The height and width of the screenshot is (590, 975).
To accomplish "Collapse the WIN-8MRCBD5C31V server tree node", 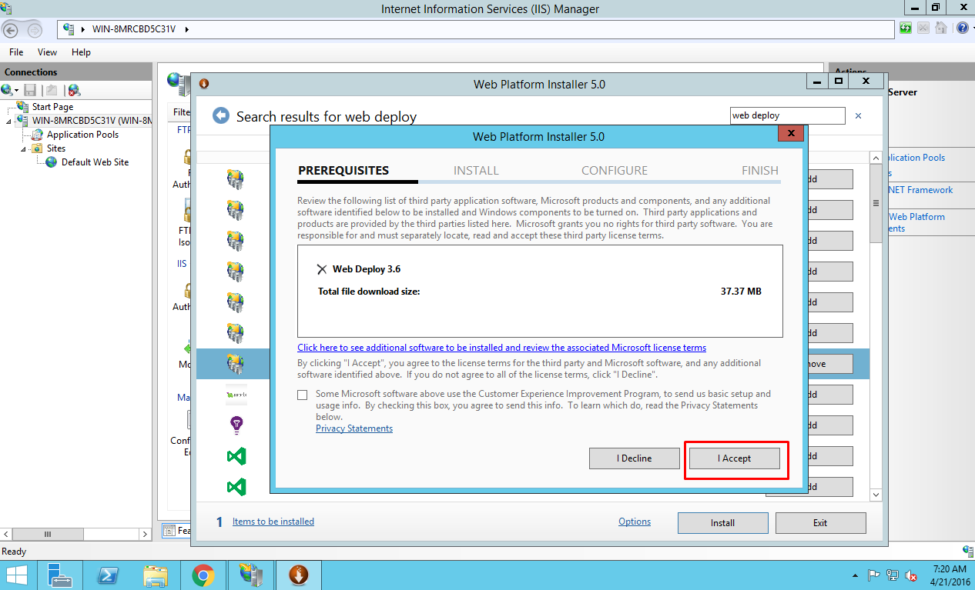I will pos(9,121).
